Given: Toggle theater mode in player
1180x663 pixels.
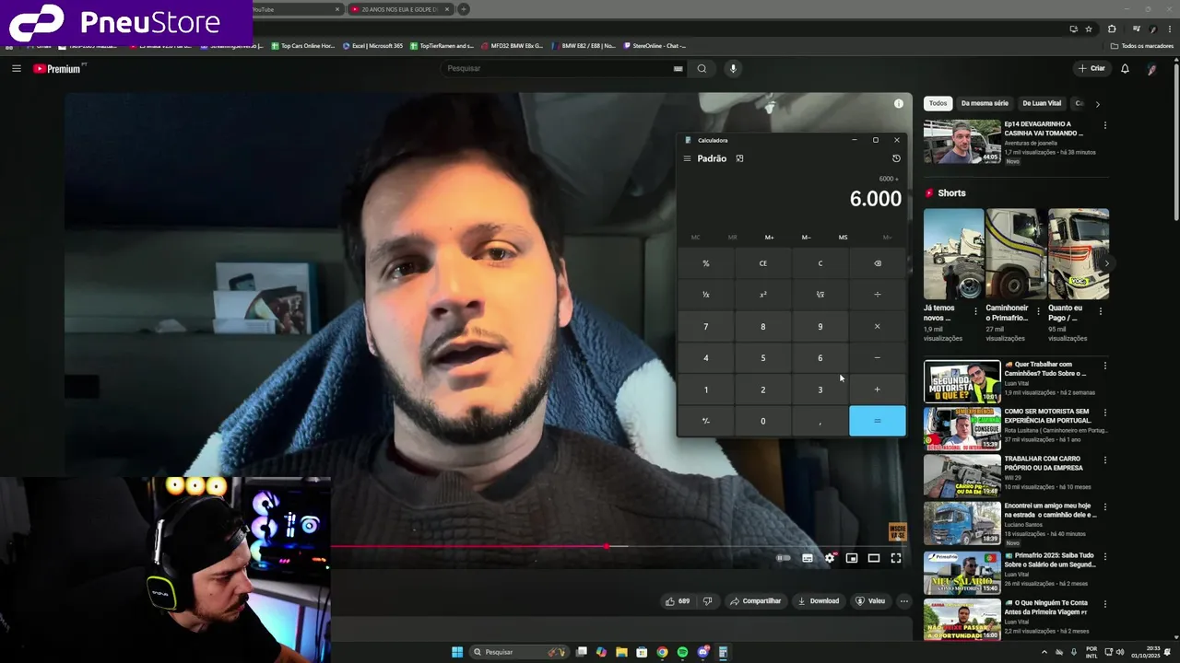Looking at the screenshot, I should tap(874, 558).
